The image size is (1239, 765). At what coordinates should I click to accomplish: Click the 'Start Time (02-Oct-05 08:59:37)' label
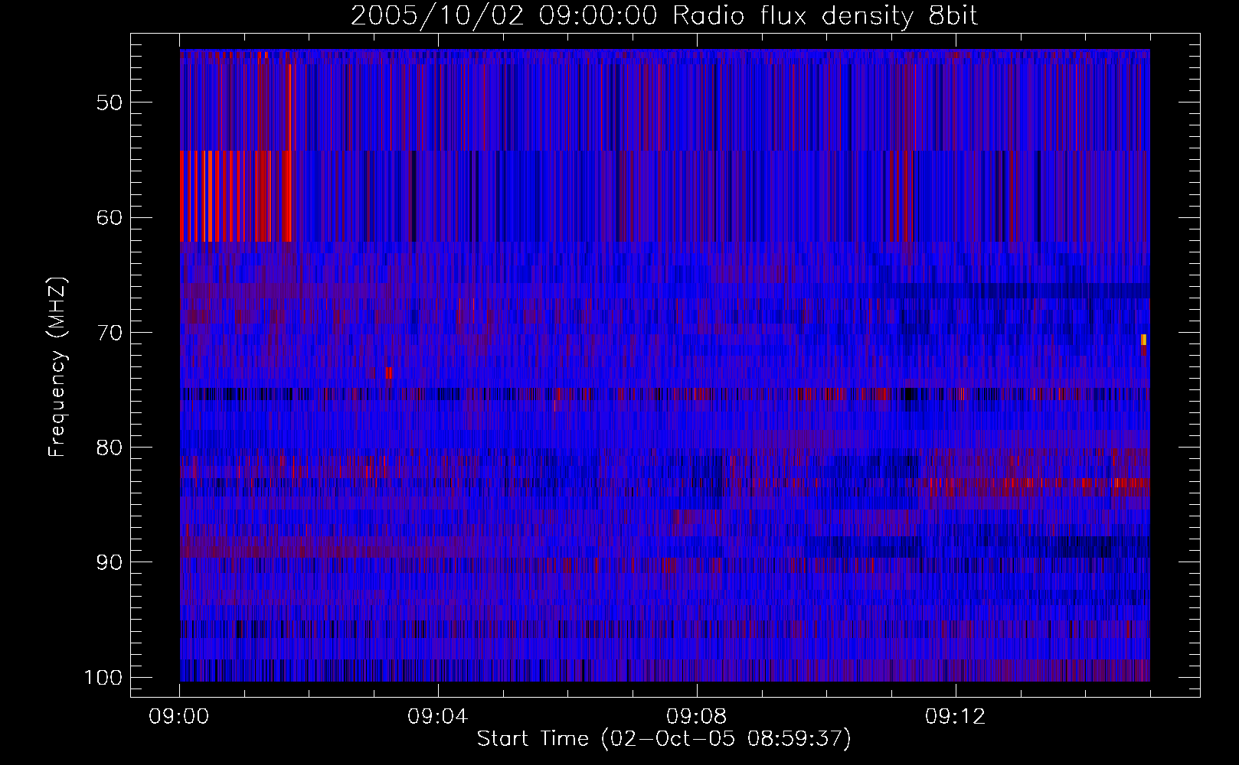664,739
